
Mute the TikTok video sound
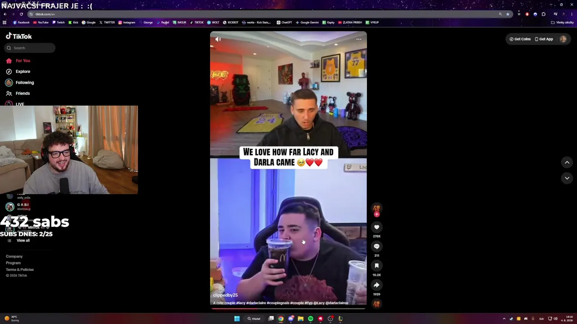[x=218, y=39]
